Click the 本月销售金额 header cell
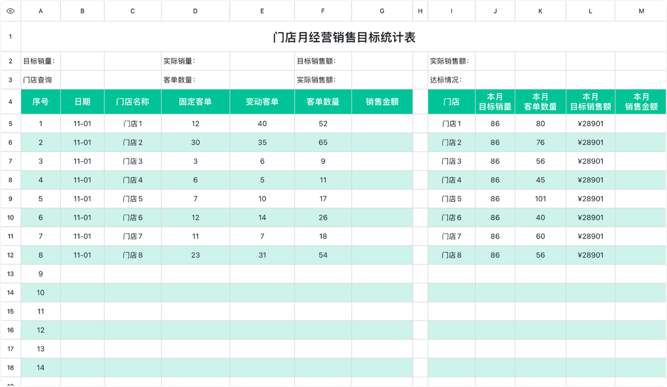 pos(641,102)
